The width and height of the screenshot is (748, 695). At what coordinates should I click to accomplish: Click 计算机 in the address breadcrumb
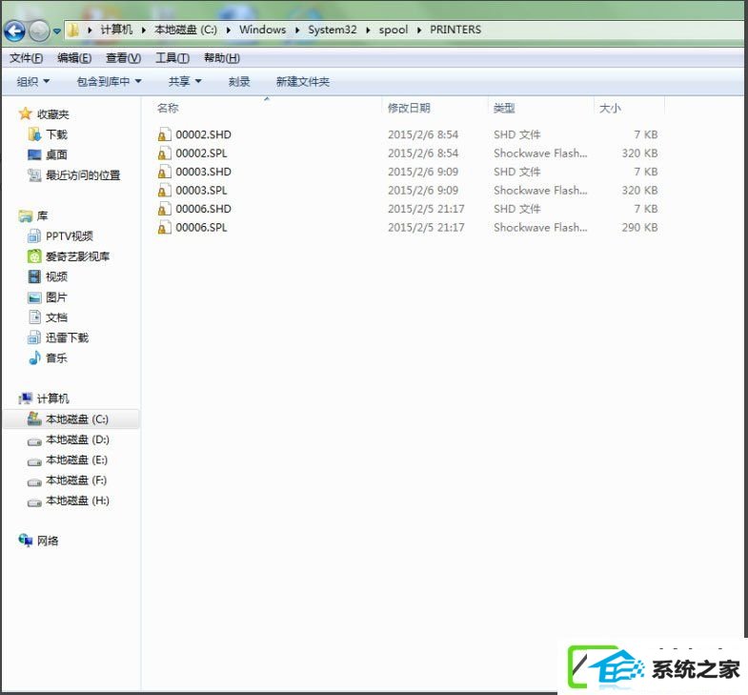point(116,30)
